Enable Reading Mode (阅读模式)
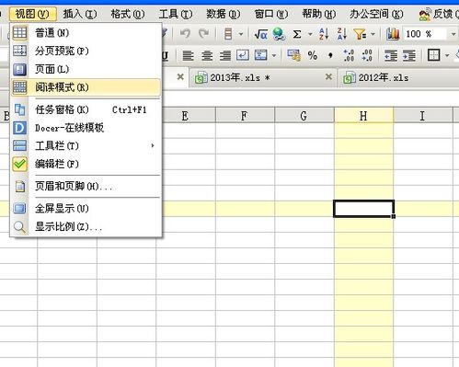Viewport: 459px width, 367px height. pos(86,87)
